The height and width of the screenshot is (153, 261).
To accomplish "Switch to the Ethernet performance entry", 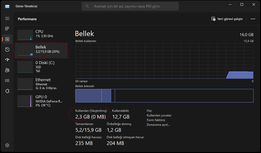I will 41,84.
